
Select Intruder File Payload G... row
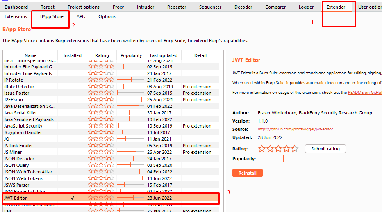click(x=111, y=67)
